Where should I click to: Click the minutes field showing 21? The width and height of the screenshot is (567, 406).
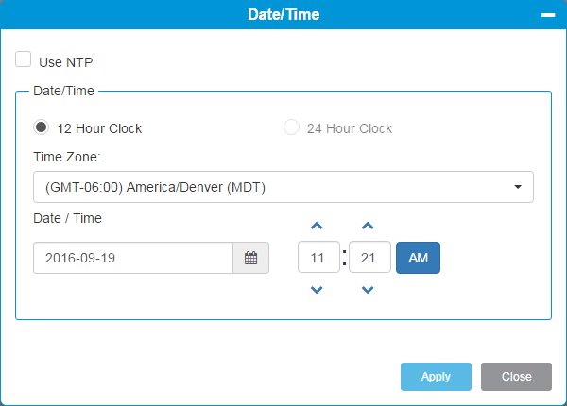[369, 257]
